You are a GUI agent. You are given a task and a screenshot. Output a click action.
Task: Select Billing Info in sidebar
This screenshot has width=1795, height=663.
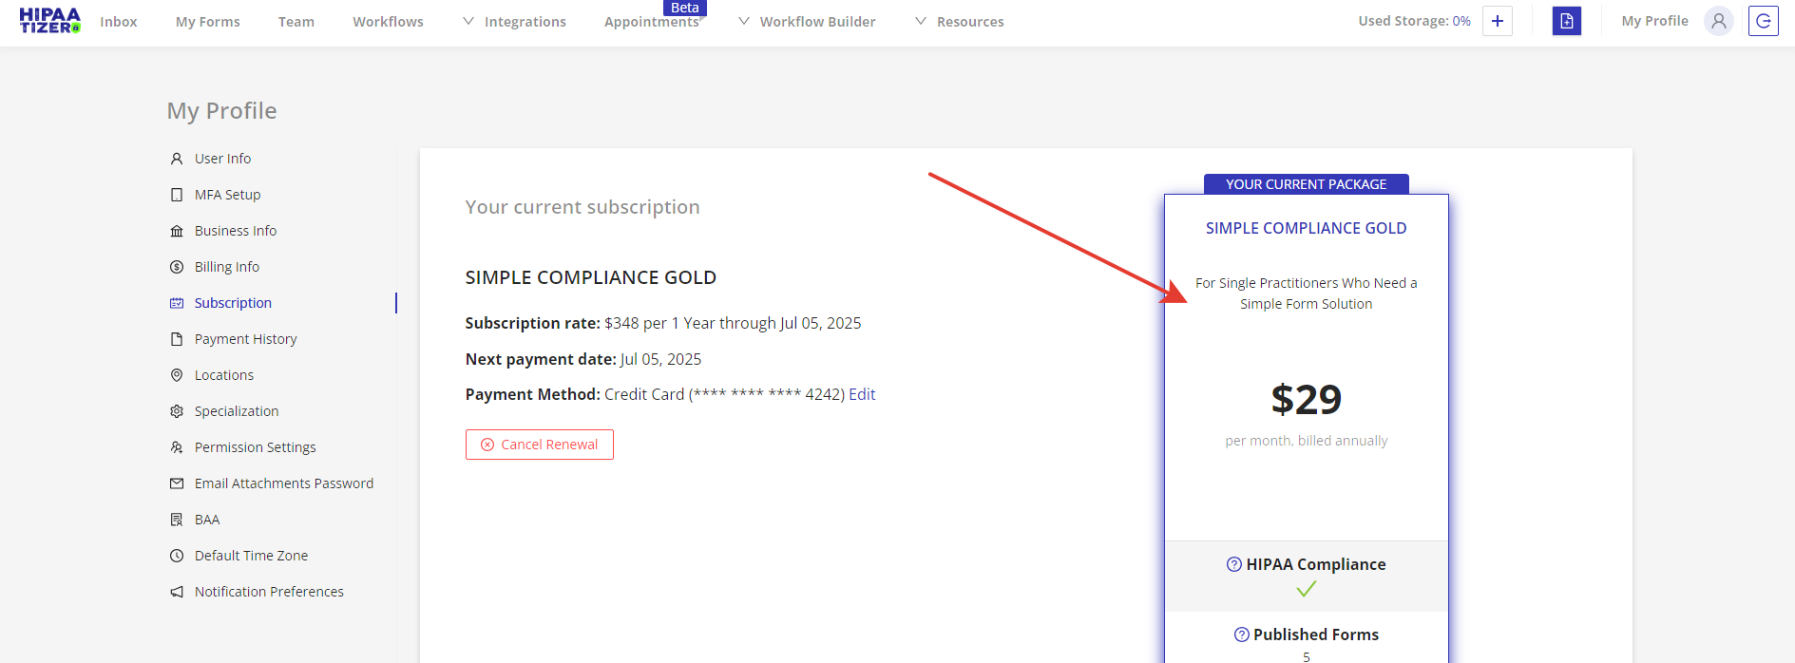tap(226, 267)
